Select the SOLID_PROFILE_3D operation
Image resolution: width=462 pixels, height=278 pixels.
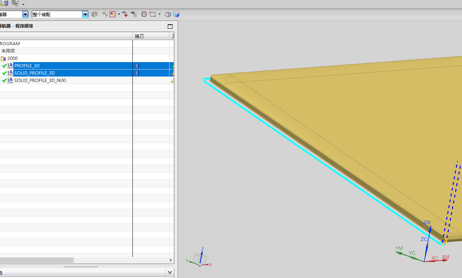(x=35, y=73)
